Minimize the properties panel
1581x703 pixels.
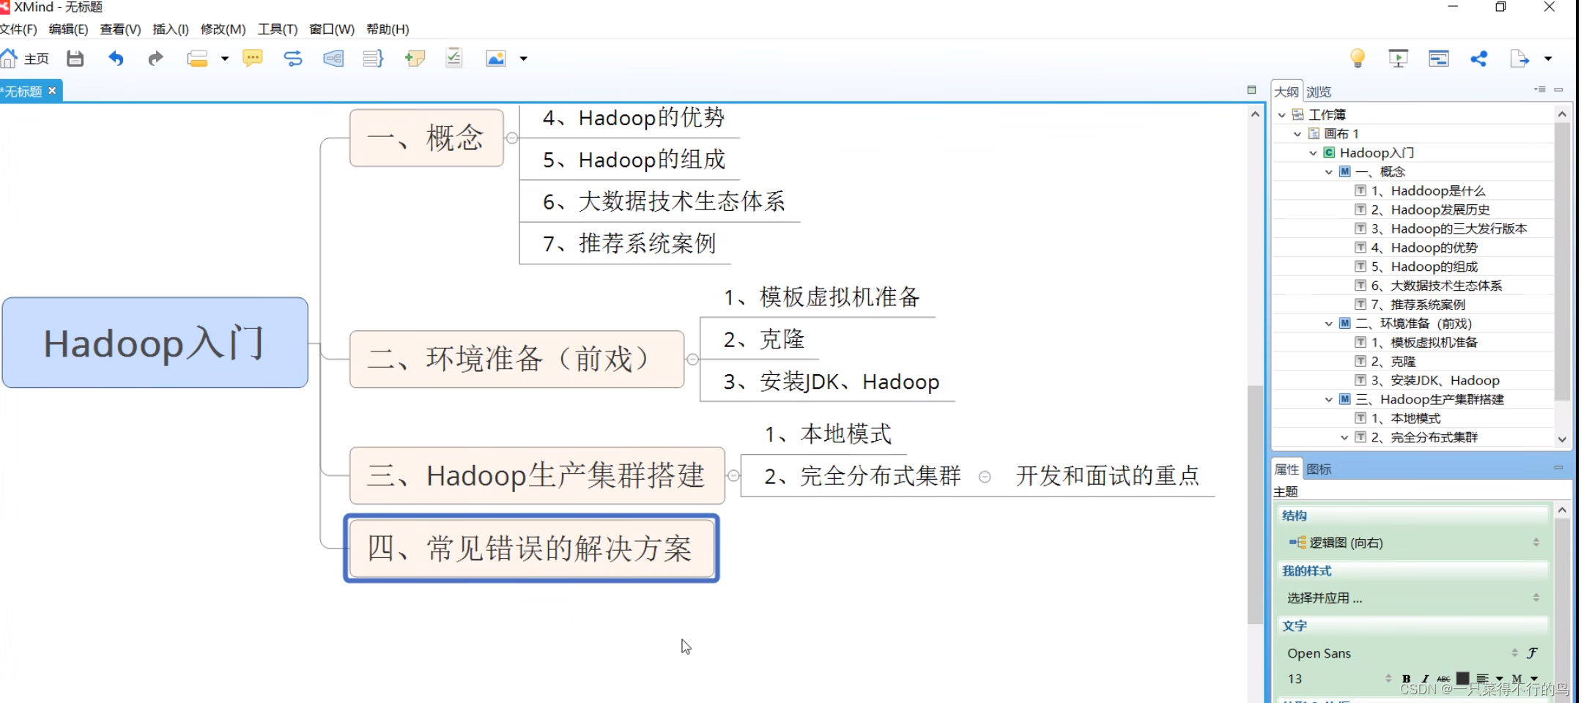coord(1558,467)
